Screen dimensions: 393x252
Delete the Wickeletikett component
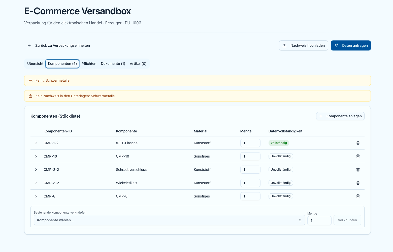358,183
